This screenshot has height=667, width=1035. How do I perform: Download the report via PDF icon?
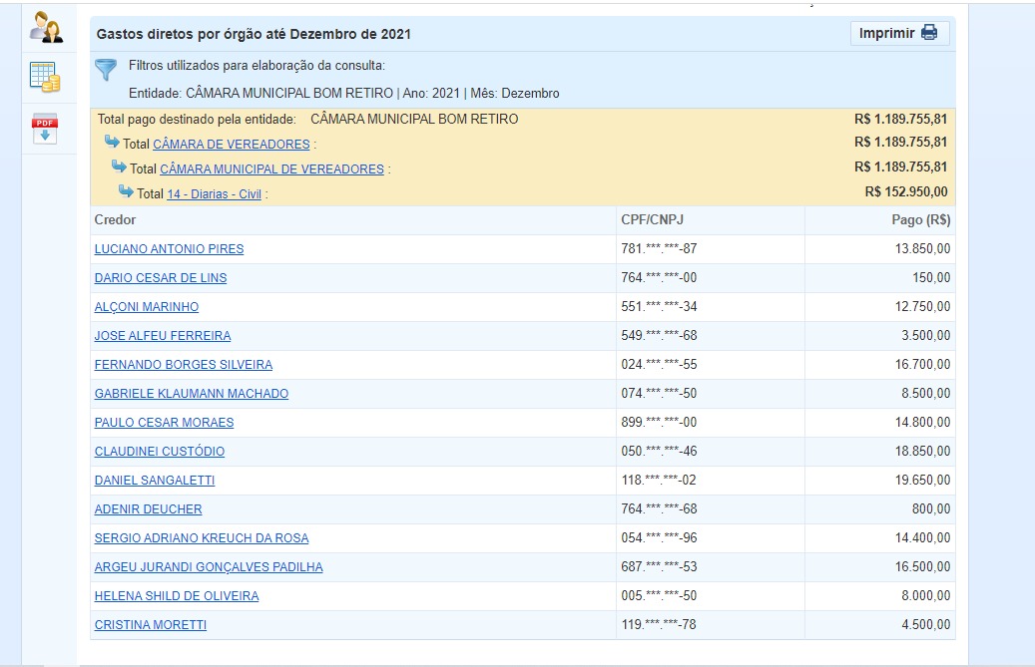pyautogui.click(x=46, y=129)
